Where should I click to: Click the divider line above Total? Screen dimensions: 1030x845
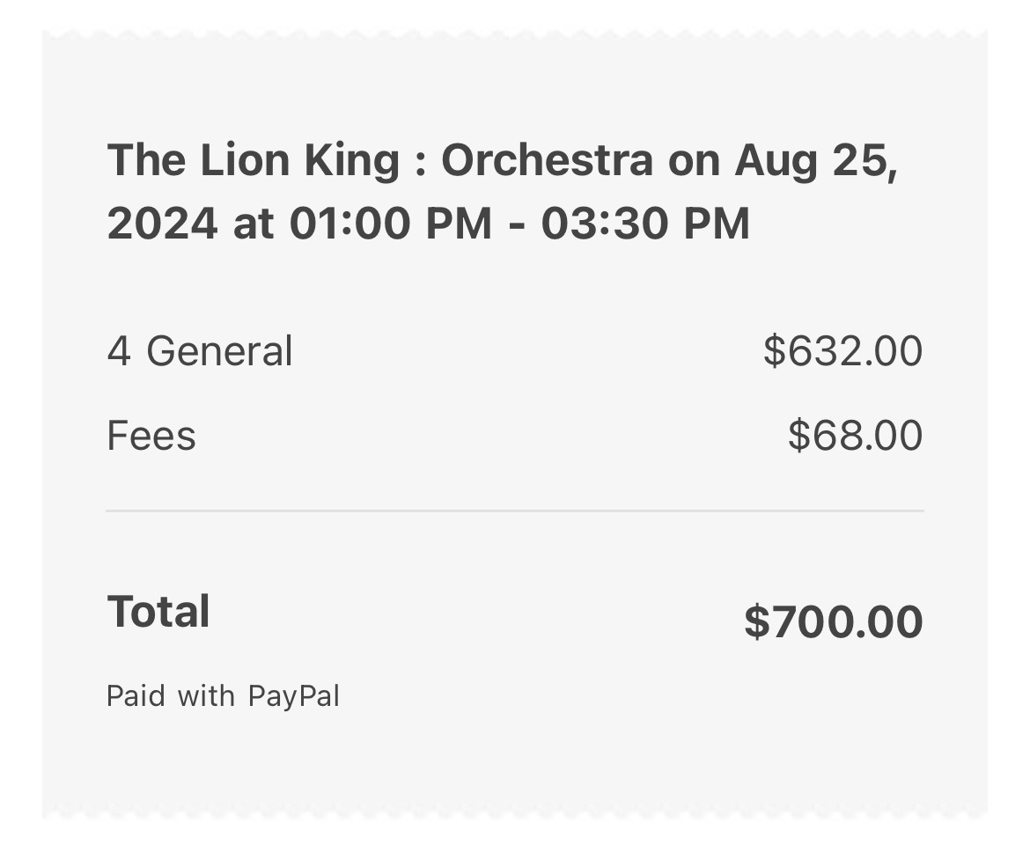coord(515,511)
